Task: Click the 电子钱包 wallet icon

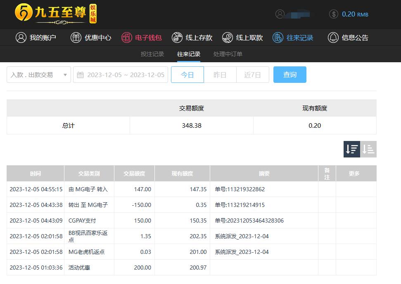Action: point(127,38)
